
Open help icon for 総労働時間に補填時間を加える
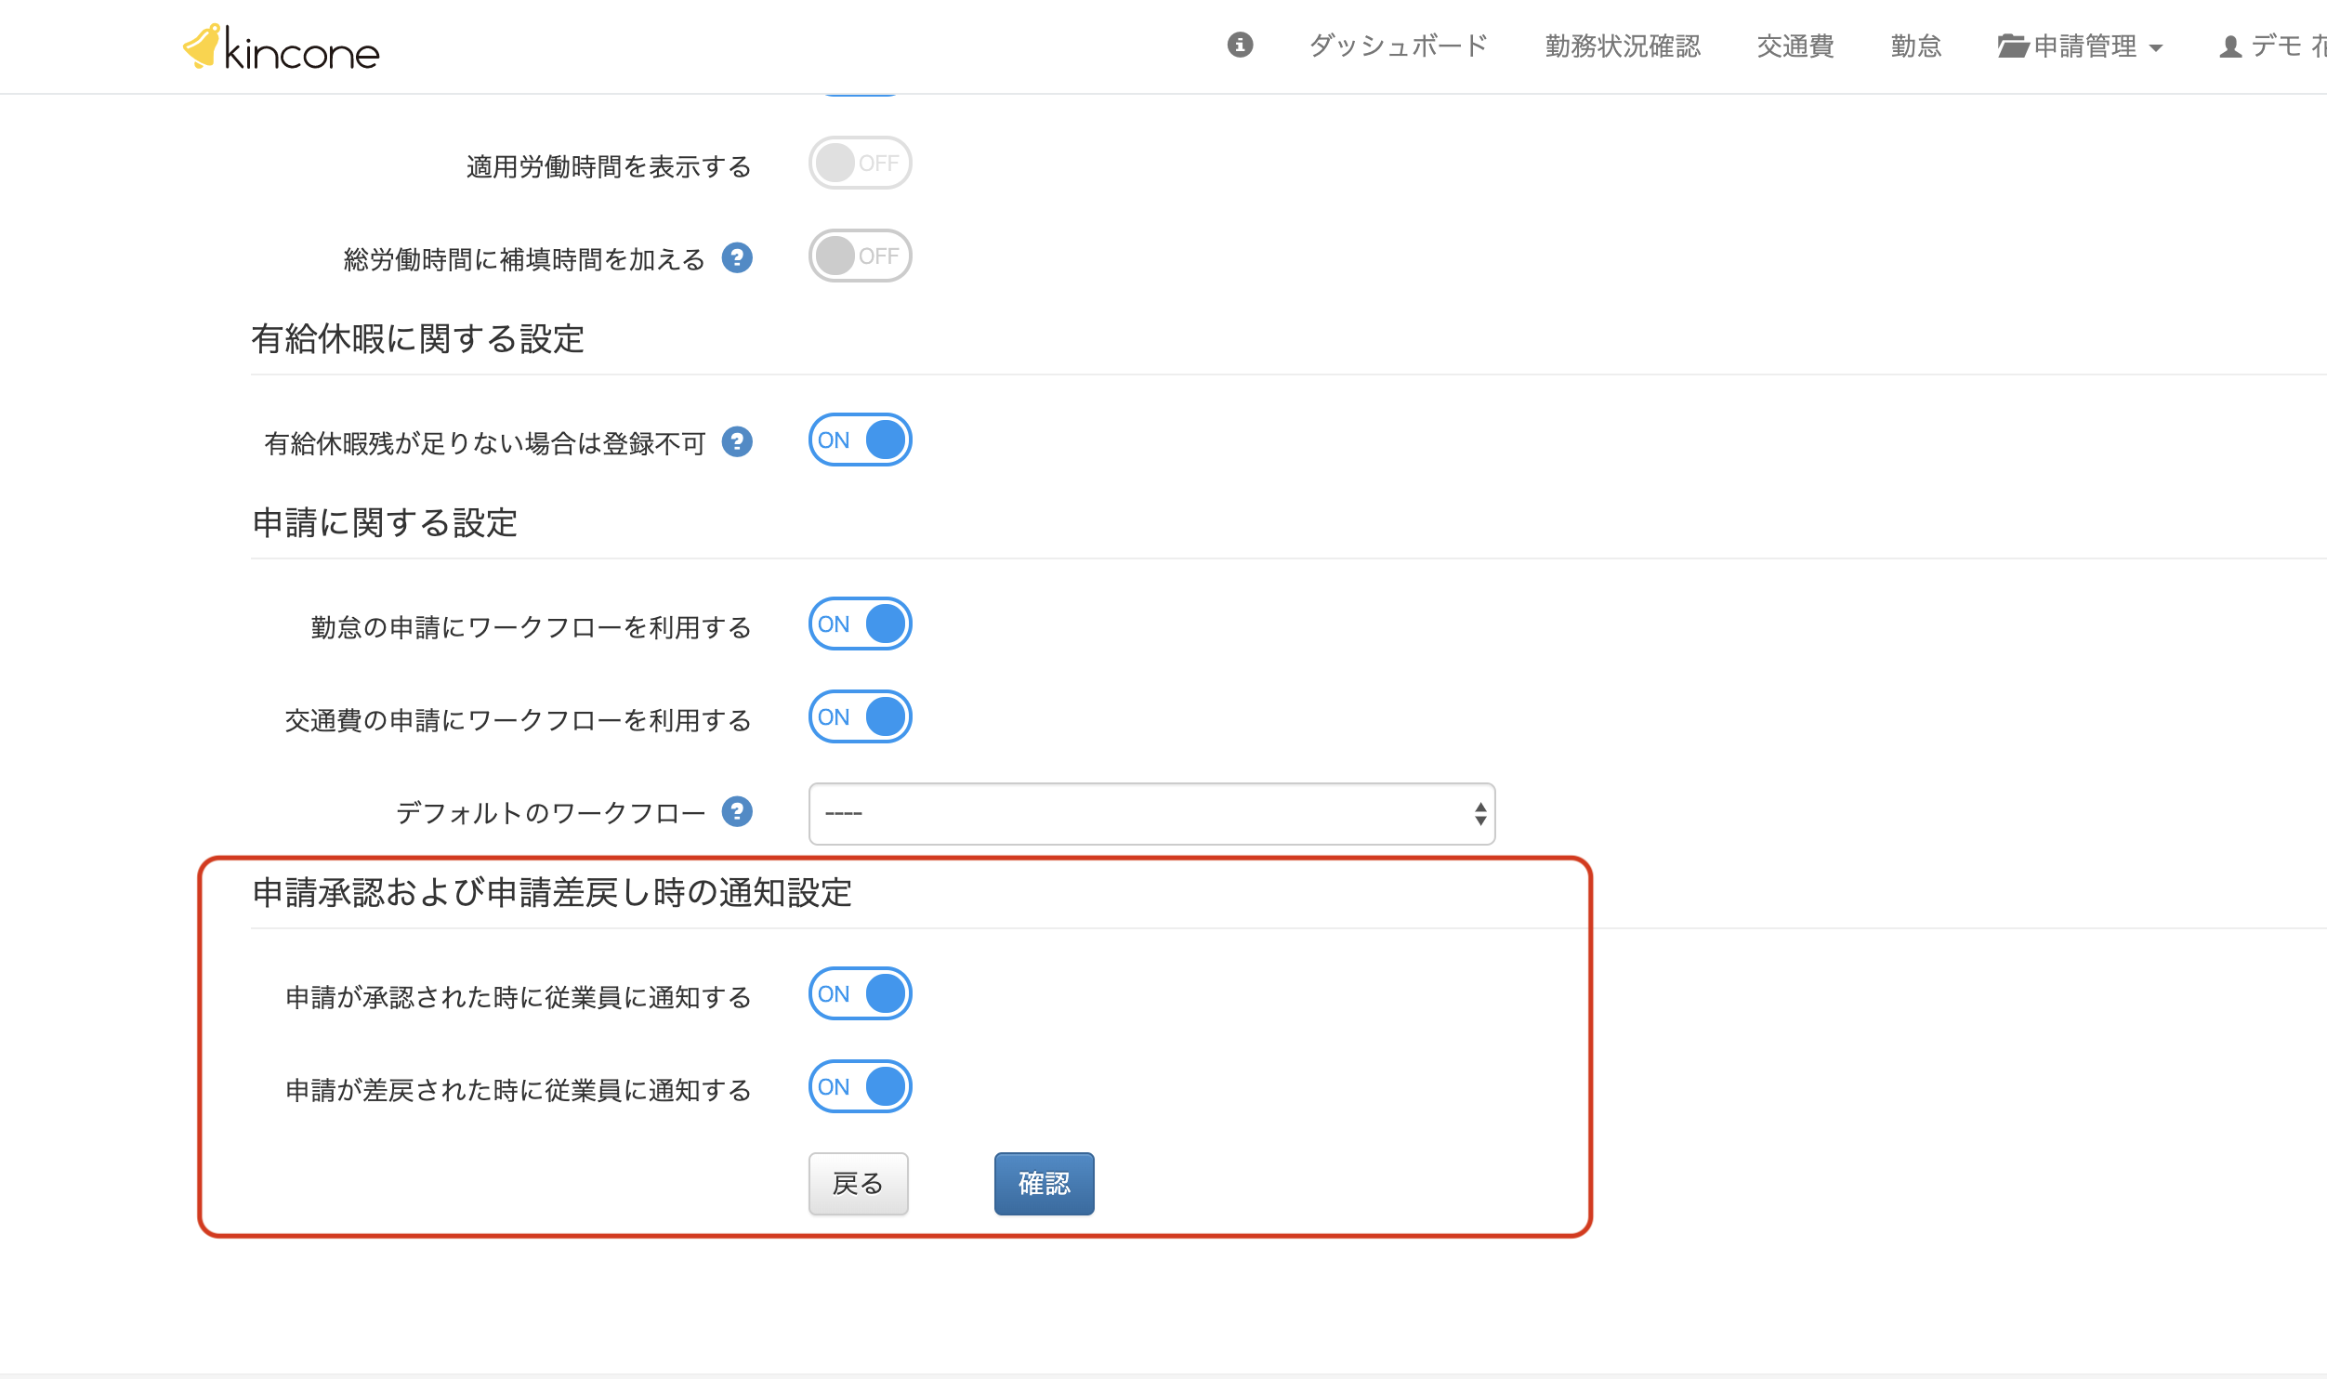(x=737, y=257)
